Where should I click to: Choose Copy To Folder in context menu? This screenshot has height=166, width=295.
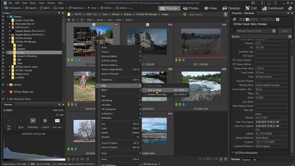[x=118, y=143]
